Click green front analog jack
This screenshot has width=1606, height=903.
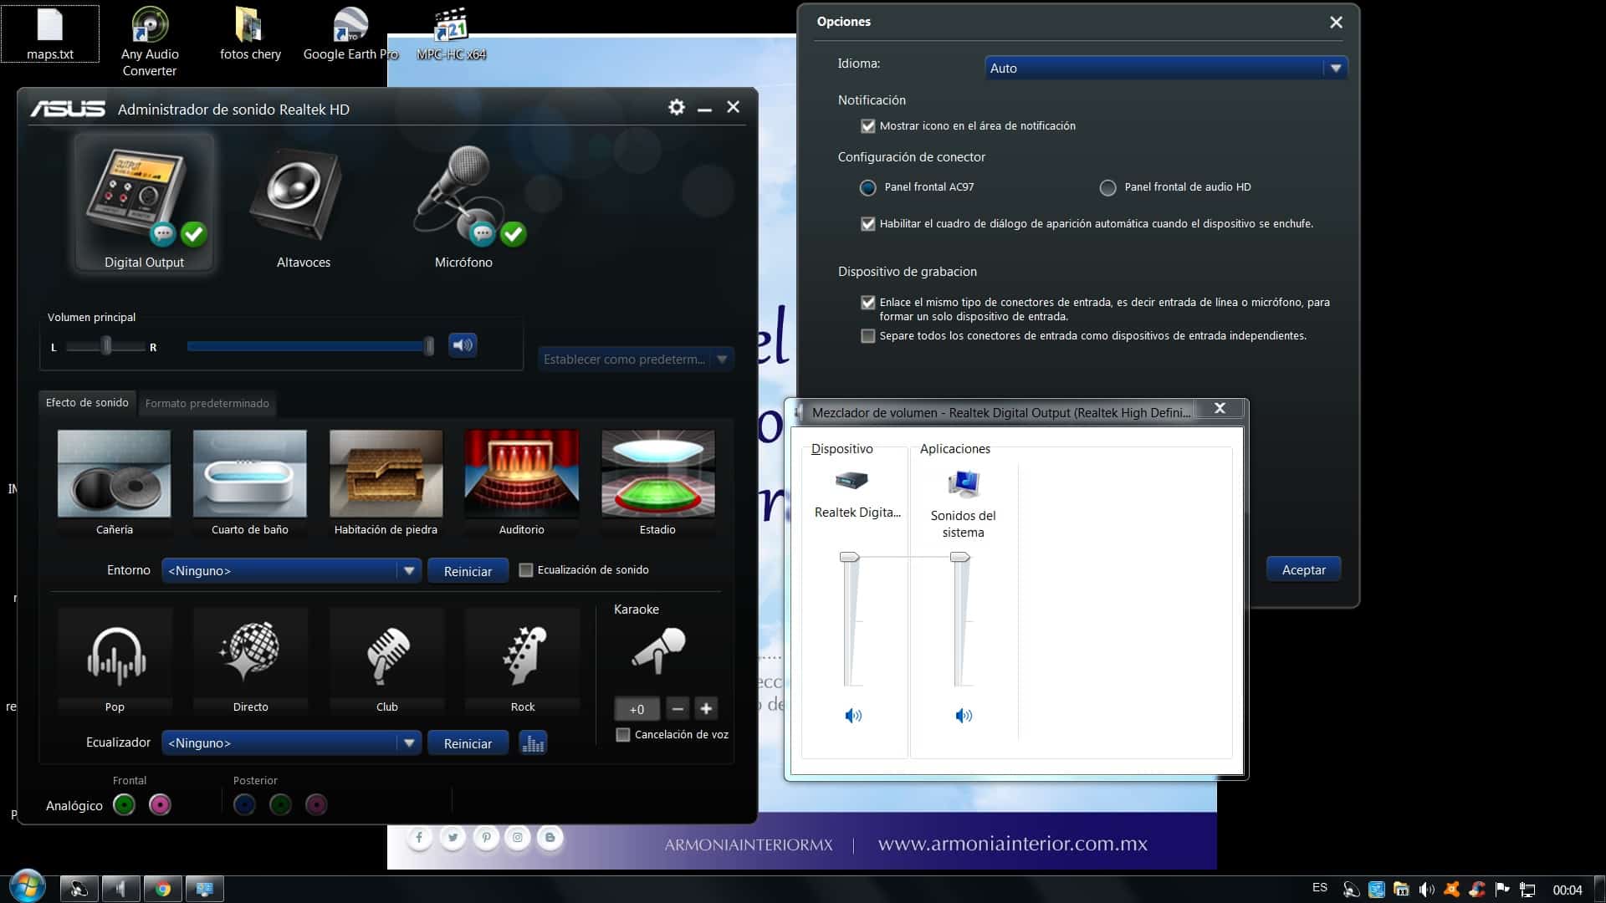(124, 805)
